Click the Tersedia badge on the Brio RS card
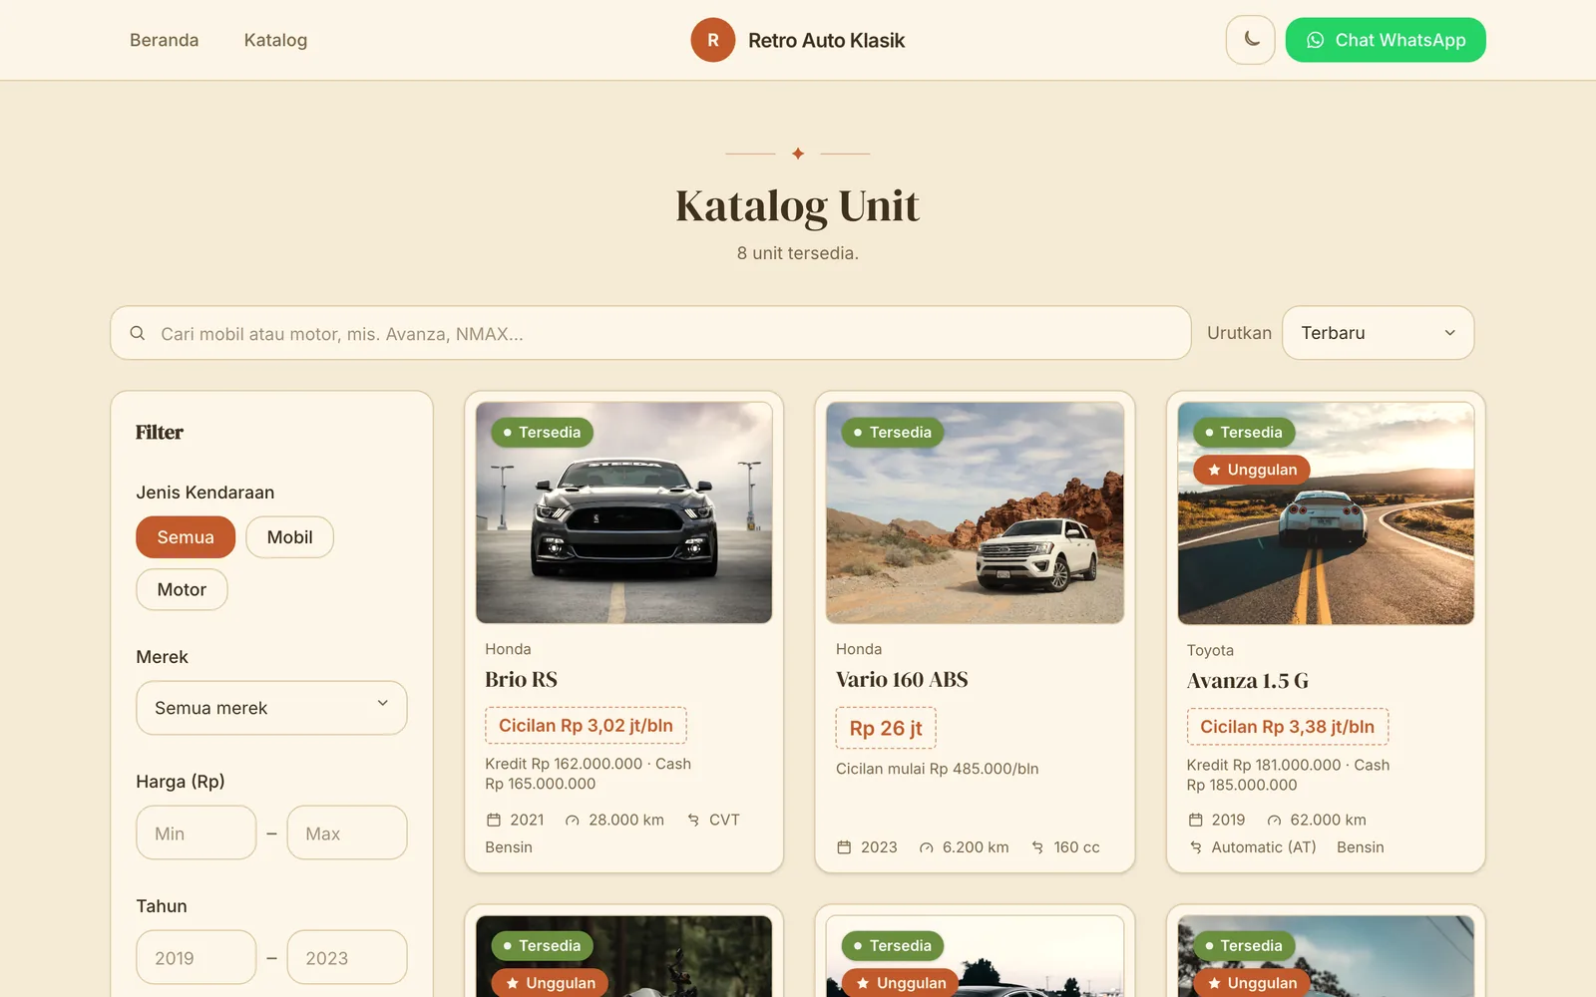 542,432
